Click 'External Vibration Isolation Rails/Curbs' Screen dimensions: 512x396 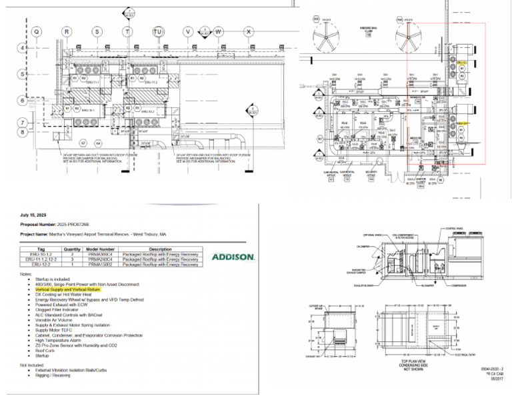[71, 370]
